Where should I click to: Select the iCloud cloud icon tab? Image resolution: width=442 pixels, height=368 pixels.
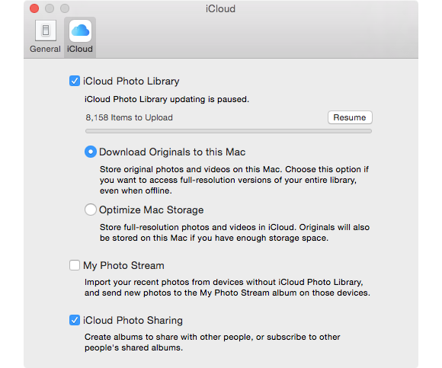tap(80, 30)
